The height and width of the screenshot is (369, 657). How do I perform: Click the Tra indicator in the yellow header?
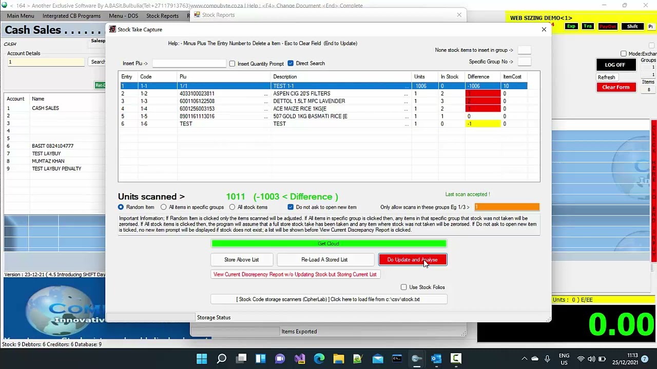pyautogui.click(x=588, y=26)
